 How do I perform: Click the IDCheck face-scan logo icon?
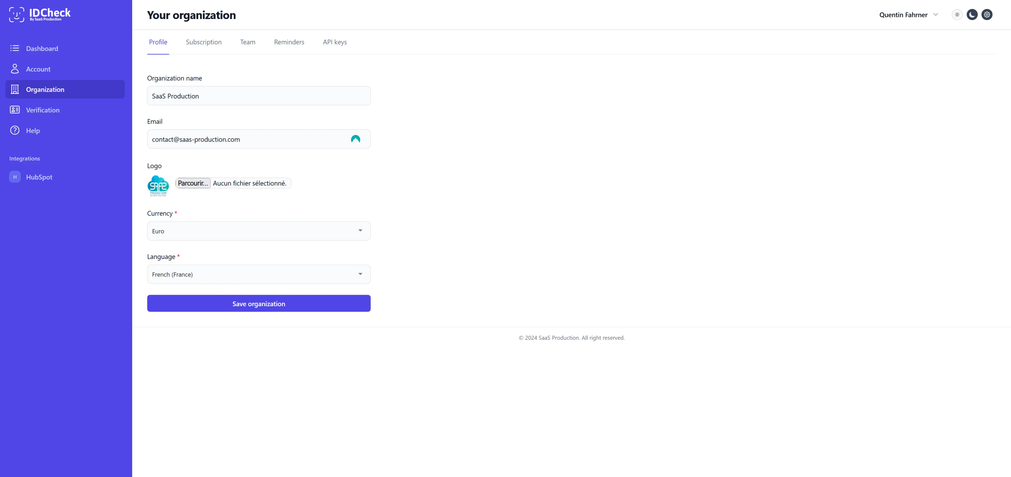click(x=17, y=14)
